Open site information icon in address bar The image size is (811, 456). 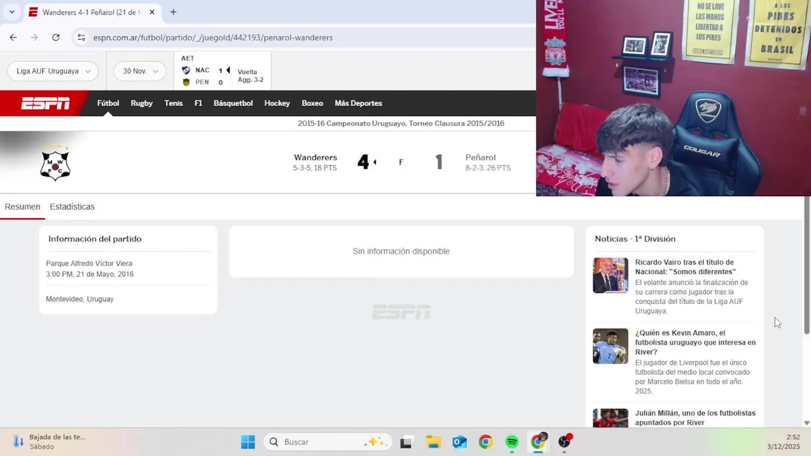click(81, 37)
